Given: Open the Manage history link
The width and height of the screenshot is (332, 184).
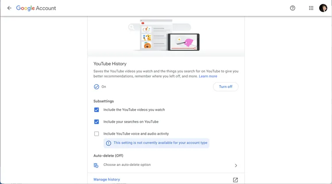Looking at the screenshot, I should click(107, 180).
